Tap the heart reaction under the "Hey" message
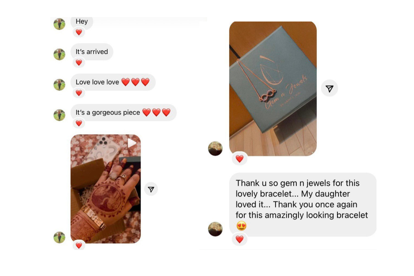Viewport: 414px width, 276px height. point(79,32)
